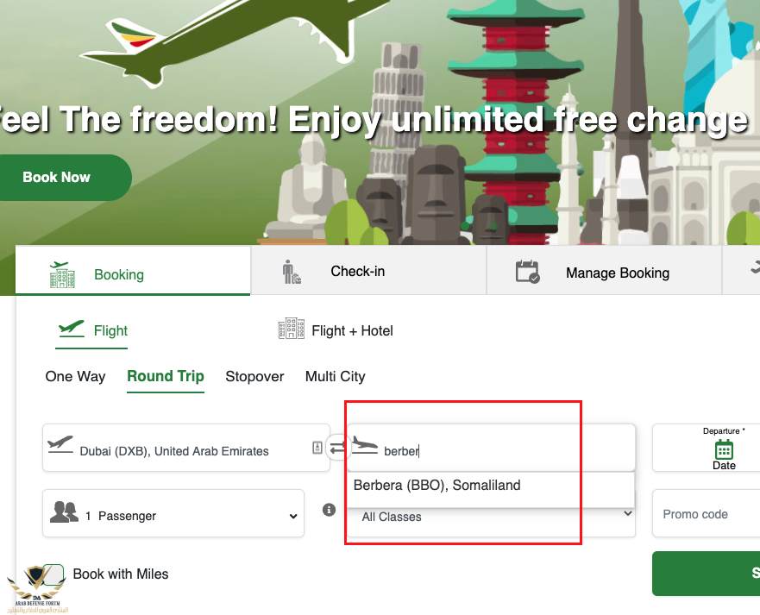Select the Stopover trip option
Image resolution: width=760 pixels, height=615 pixels.
click(254, 376)
